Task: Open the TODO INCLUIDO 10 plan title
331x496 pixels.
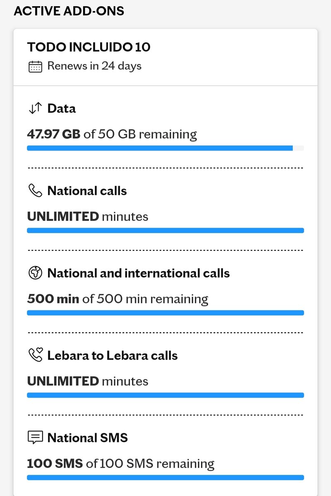Action: coord(89,47)
